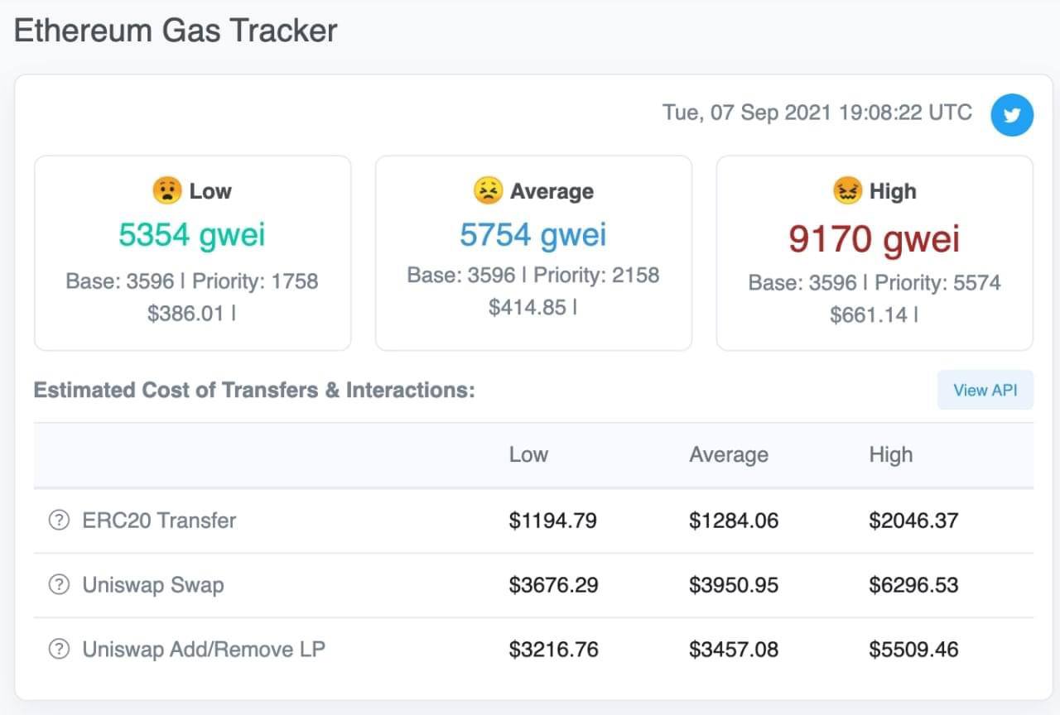Click the Low card fearful emoji
The width and height of the screenshot is (1060, 715).
[166, 191]
